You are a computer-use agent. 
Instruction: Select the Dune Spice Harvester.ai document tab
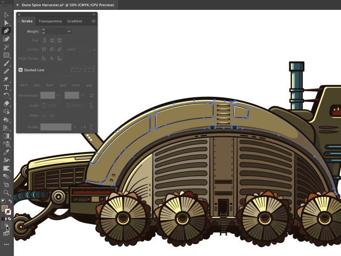[68, 5]
